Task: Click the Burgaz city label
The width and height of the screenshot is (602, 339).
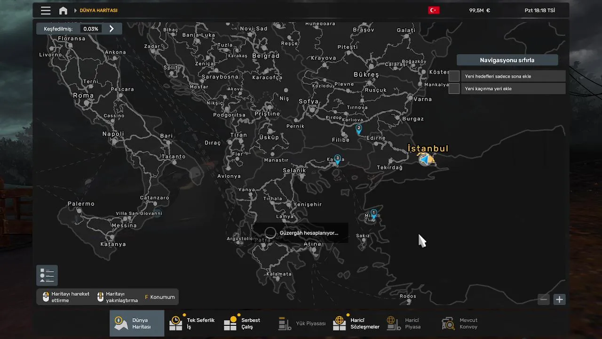Action: [x=413, y=119]
